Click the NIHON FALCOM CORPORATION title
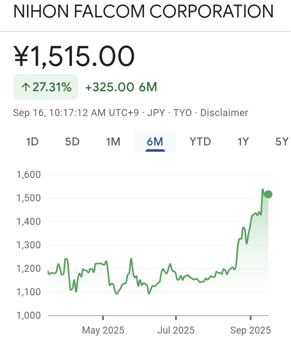This screenshot has width=291, height=346. 143,11
